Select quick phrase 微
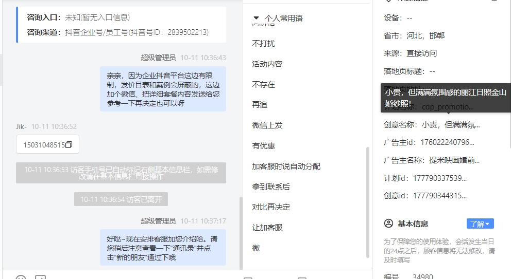The image size is (511, 279). coord(256,248)
